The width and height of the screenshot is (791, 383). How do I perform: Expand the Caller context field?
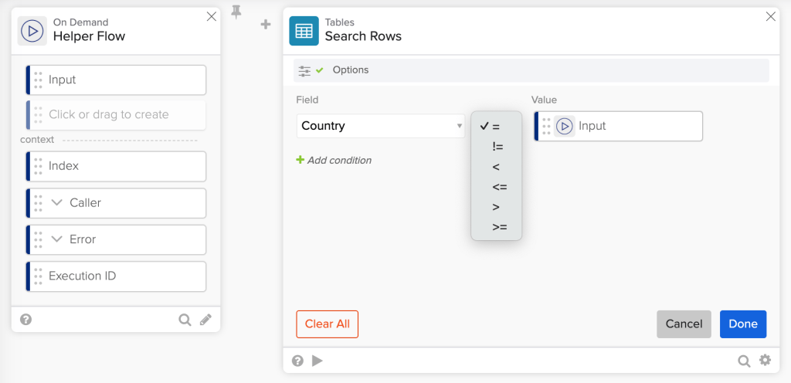56,203
